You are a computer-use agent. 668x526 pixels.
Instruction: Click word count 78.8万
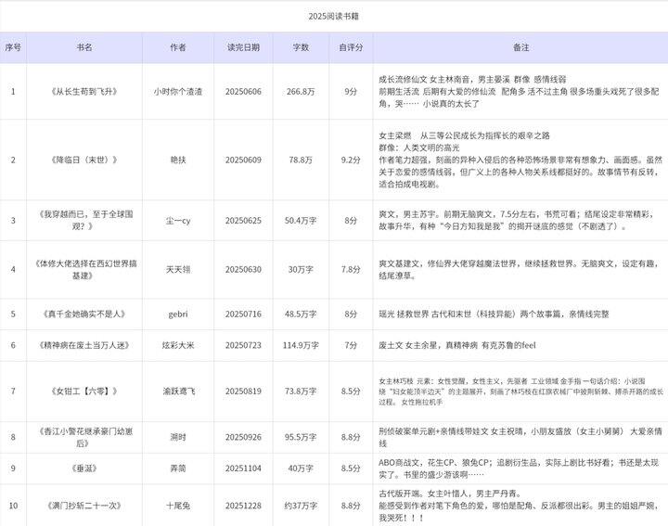click(301, 160)
